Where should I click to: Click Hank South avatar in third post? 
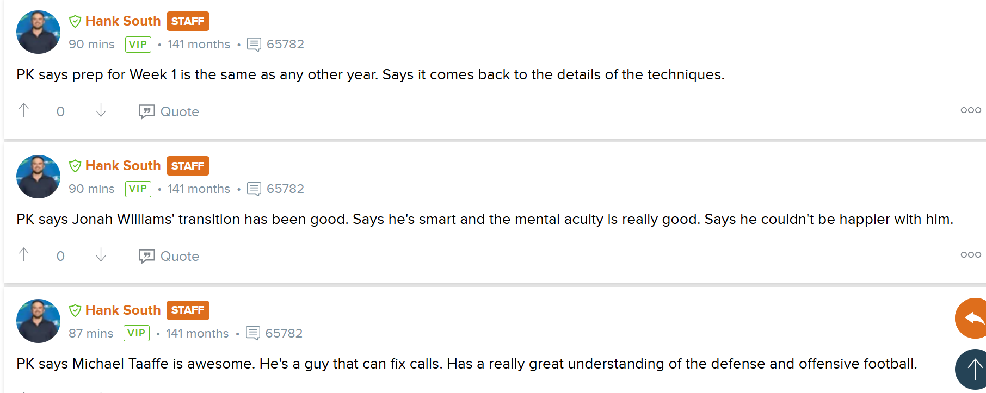(39, 321)
